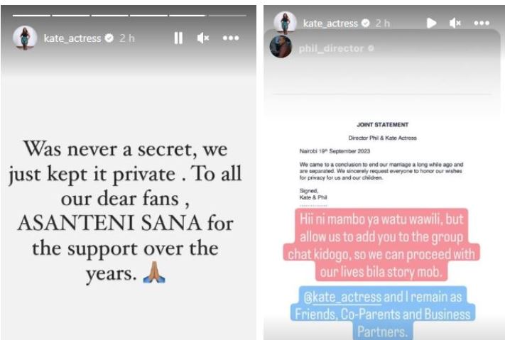Open the right story's three-dot options menu

point(482,23)
